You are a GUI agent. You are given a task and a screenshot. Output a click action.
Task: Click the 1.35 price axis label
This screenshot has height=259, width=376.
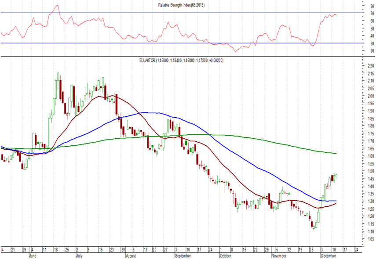371,194
